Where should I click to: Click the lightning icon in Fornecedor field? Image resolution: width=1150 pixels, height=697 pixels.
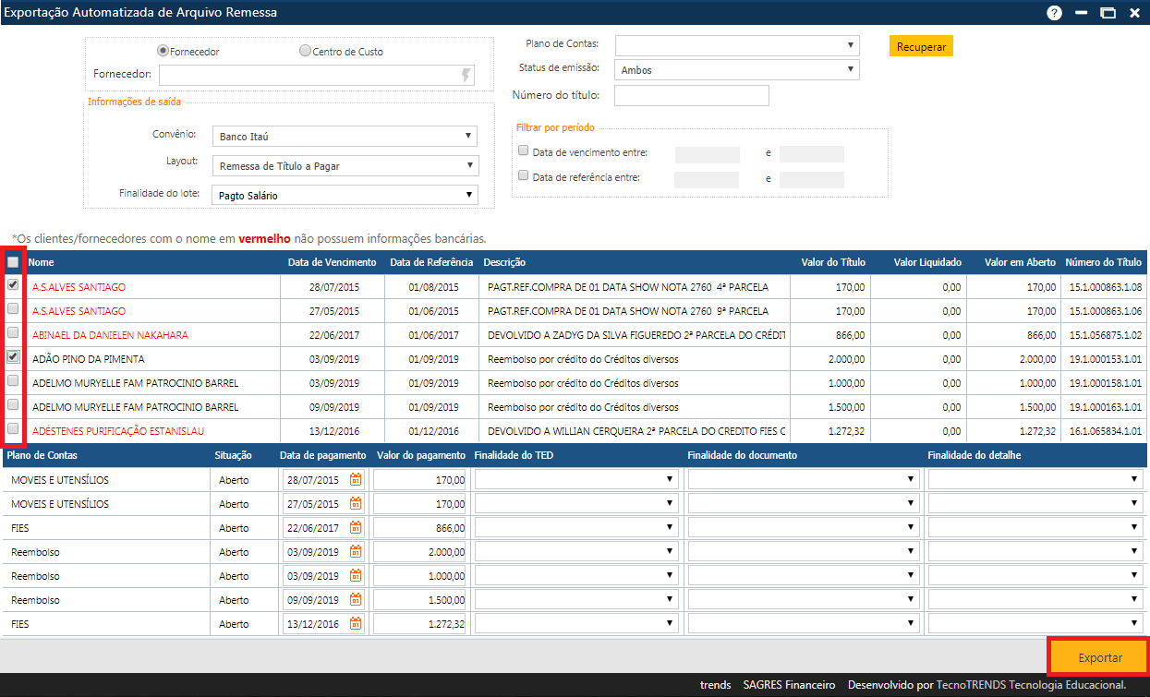point(466,75)
